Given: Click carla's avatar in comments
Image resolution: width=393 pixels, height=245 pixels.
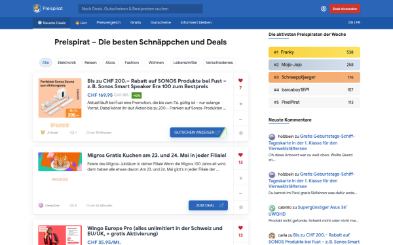Looking at the screenshot, I should point(272,235).
